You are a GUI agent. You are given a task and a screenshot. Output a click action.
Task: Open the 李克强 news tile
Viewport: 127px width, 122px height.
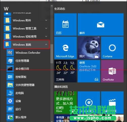tap(66, 118)
